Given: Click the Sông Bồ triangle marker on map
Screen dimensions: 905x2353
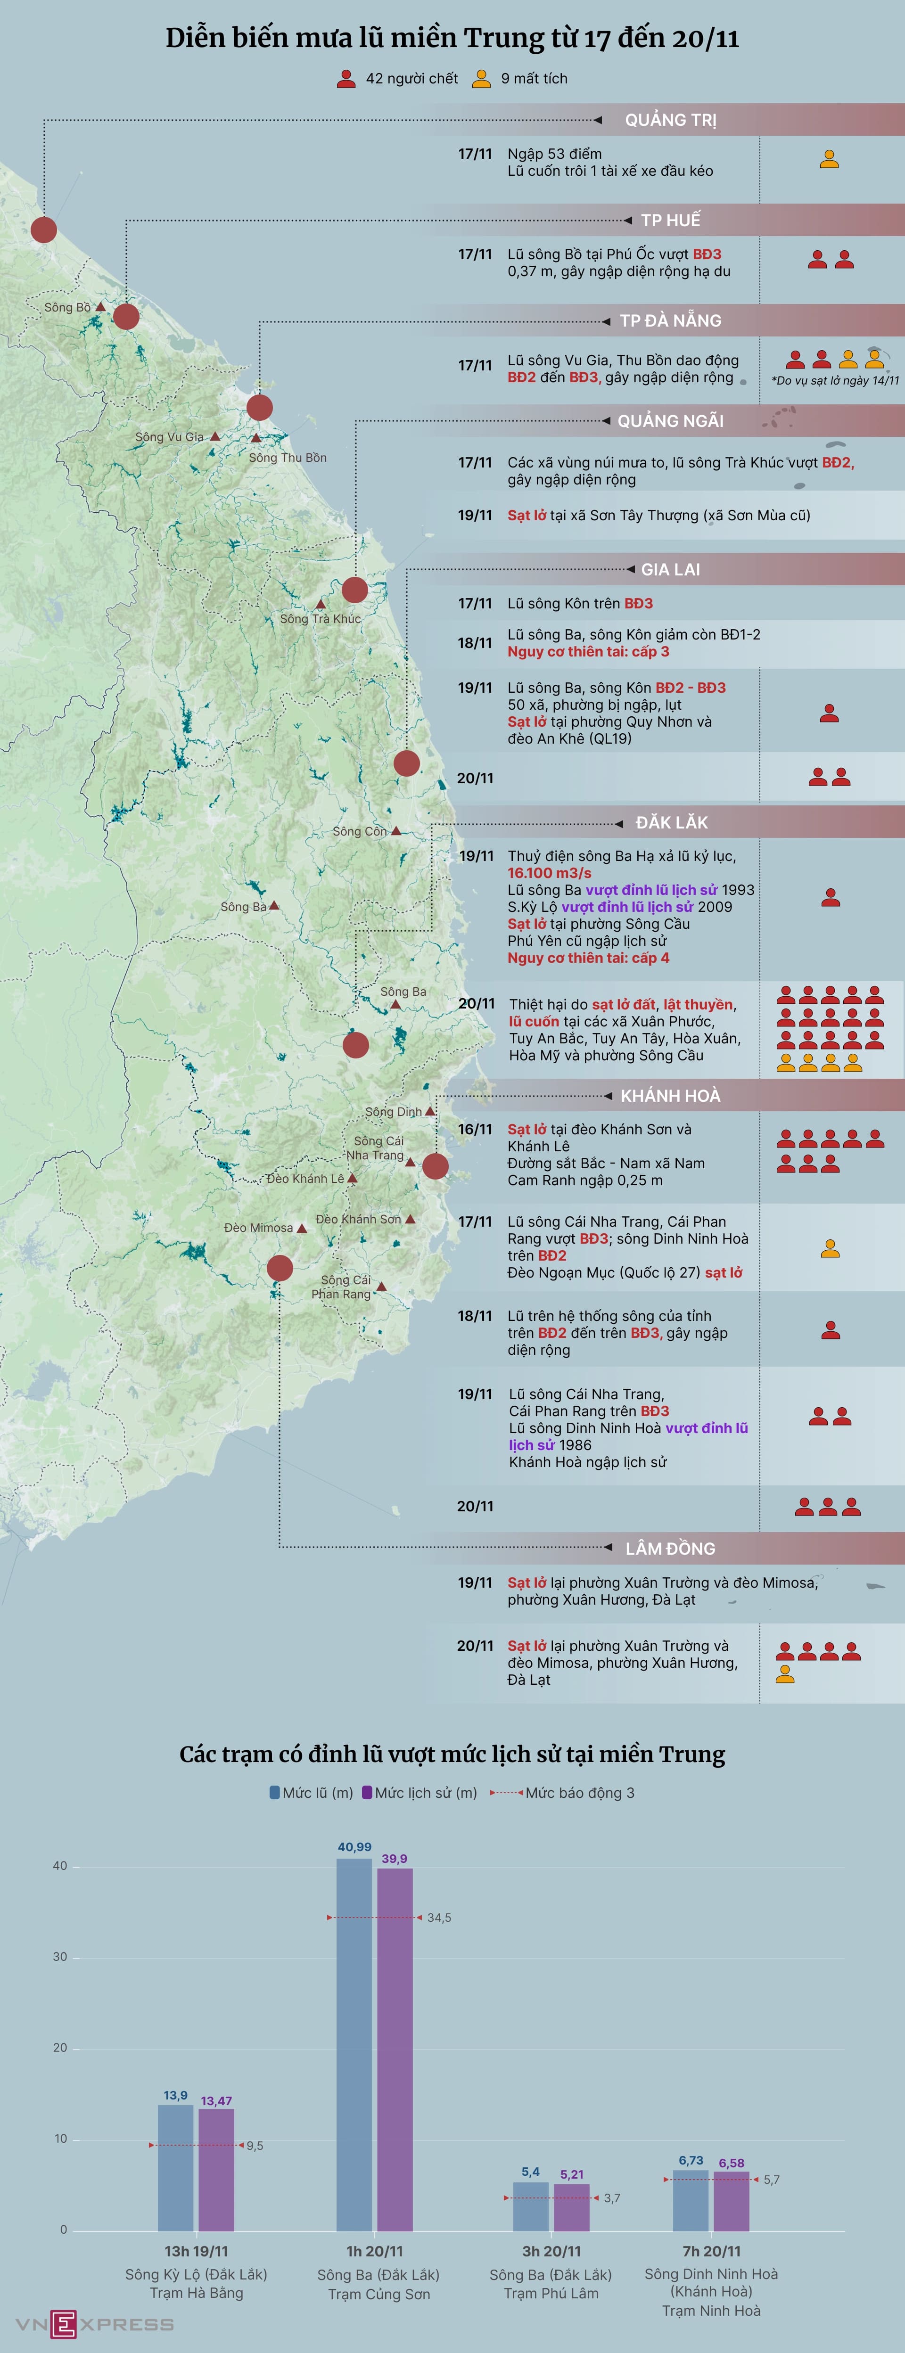Looking at the screenshot, I should coord(100,307).
